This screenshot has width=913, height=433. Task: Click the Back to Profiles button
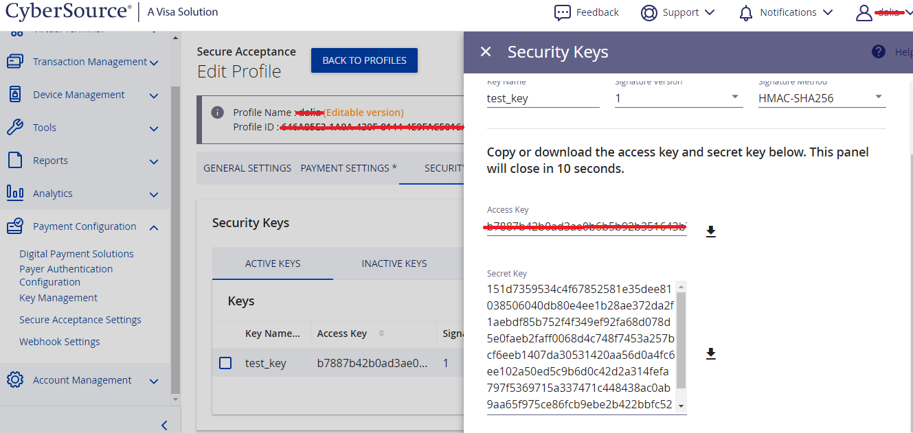[364, 60]
